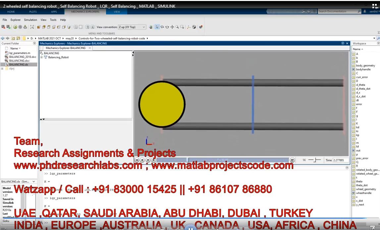Click the Camera Manager icon beside View convention
Screen dimensions: 380x230
point(150,27)
